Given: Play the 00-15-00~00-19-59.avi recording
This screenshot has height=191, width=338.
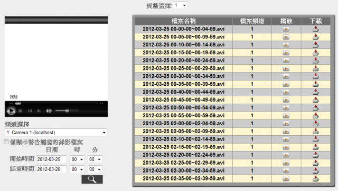Looking at the screenshot, I should (x=286, y=53).
